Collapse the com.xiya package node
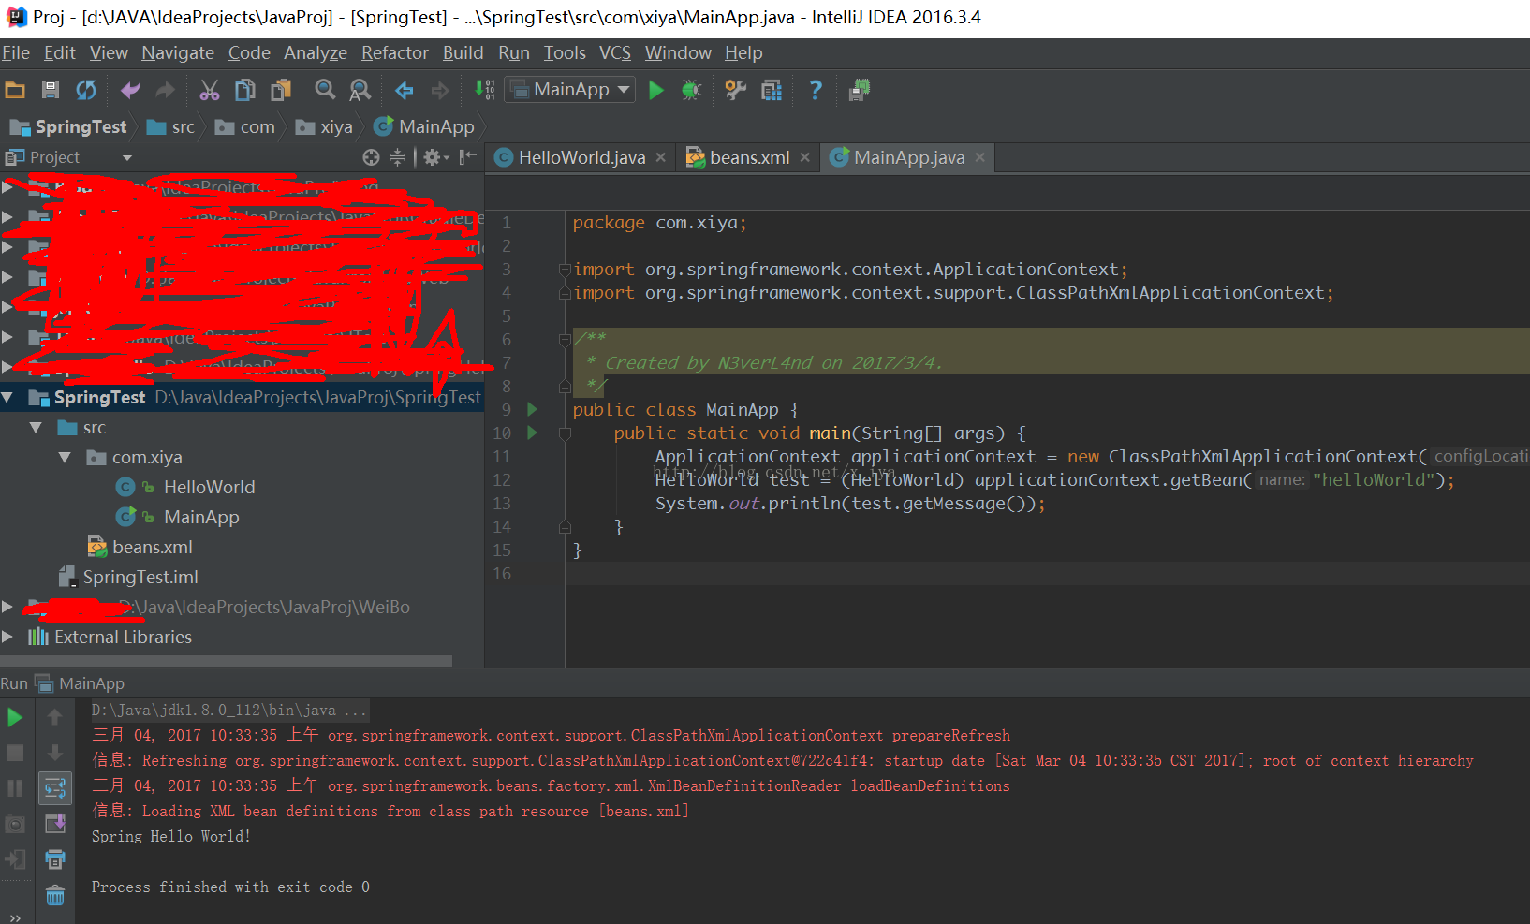The image size is (1530, 924). tap(65, 458)
